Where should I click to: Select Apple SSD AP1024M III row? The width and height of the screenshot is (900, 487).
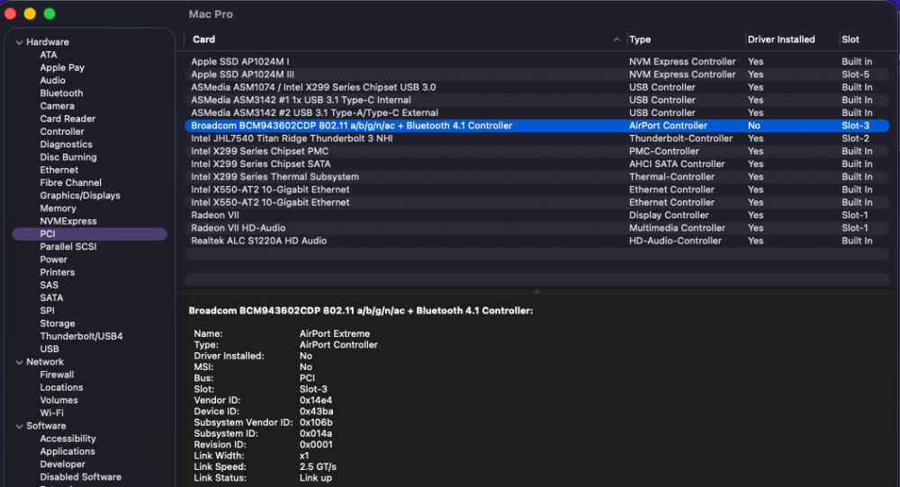point(536,75)
